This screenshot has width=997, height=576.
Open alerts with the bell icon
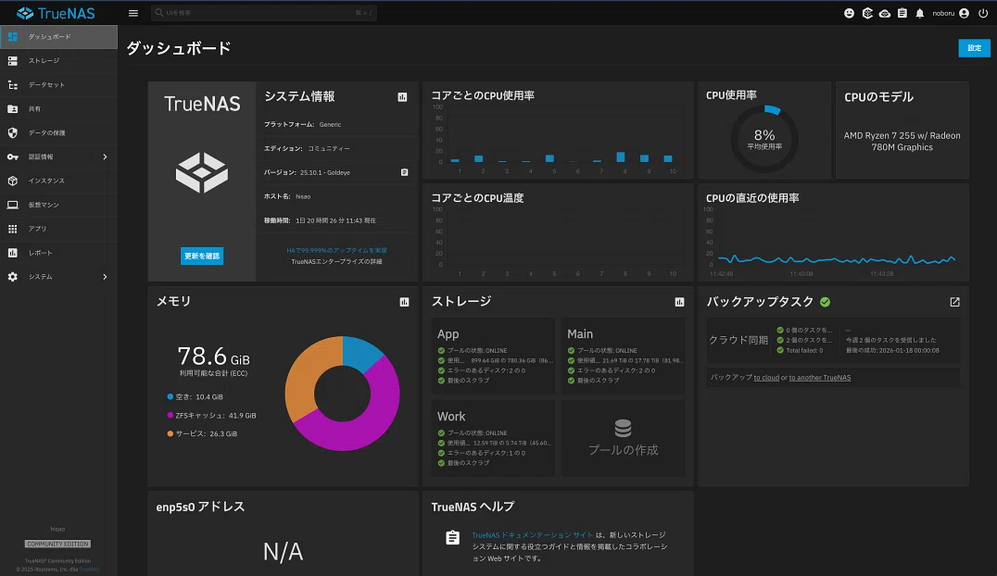click(919, 13)
